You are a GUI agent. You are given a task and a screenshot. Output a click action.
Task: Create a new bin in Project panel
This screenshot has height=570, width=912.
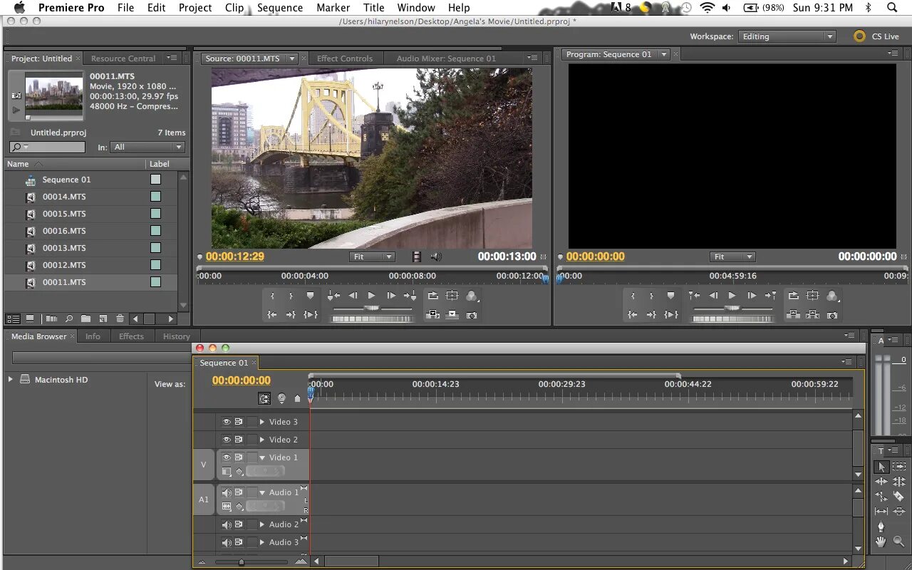[x=85, y=318]
